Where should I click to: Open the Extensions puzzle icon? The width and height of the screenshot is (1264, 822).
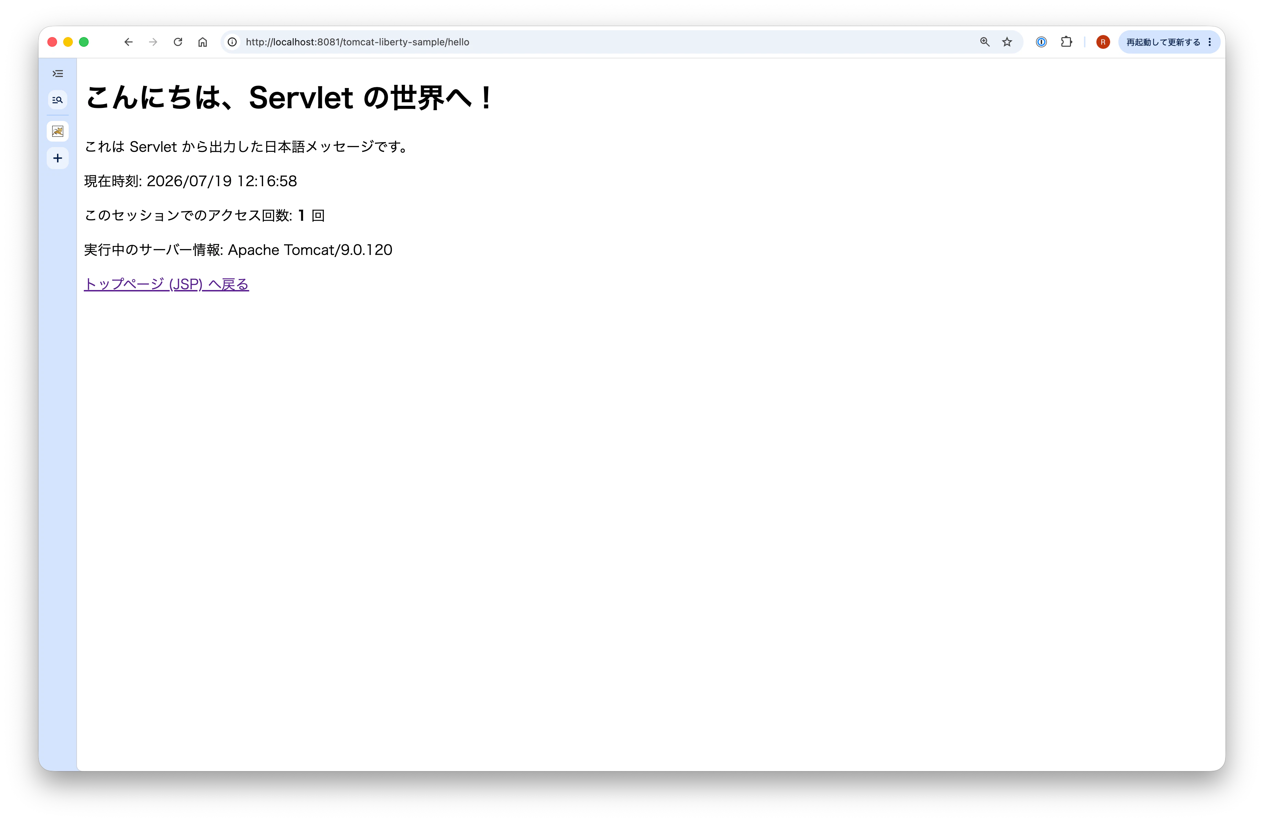tap(1066, 42)
